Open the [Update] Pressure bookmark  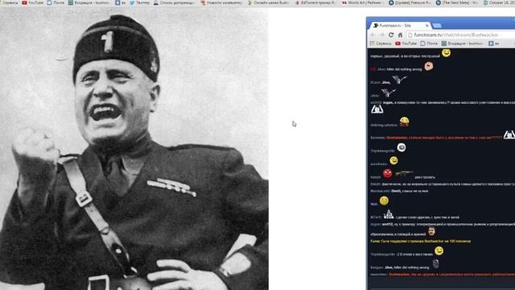tap(410, 2)
